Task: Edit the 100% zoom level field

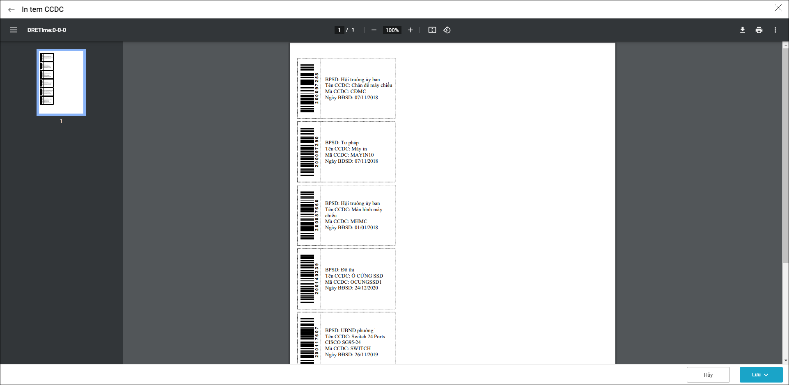Action: click(x=392, y=30)
